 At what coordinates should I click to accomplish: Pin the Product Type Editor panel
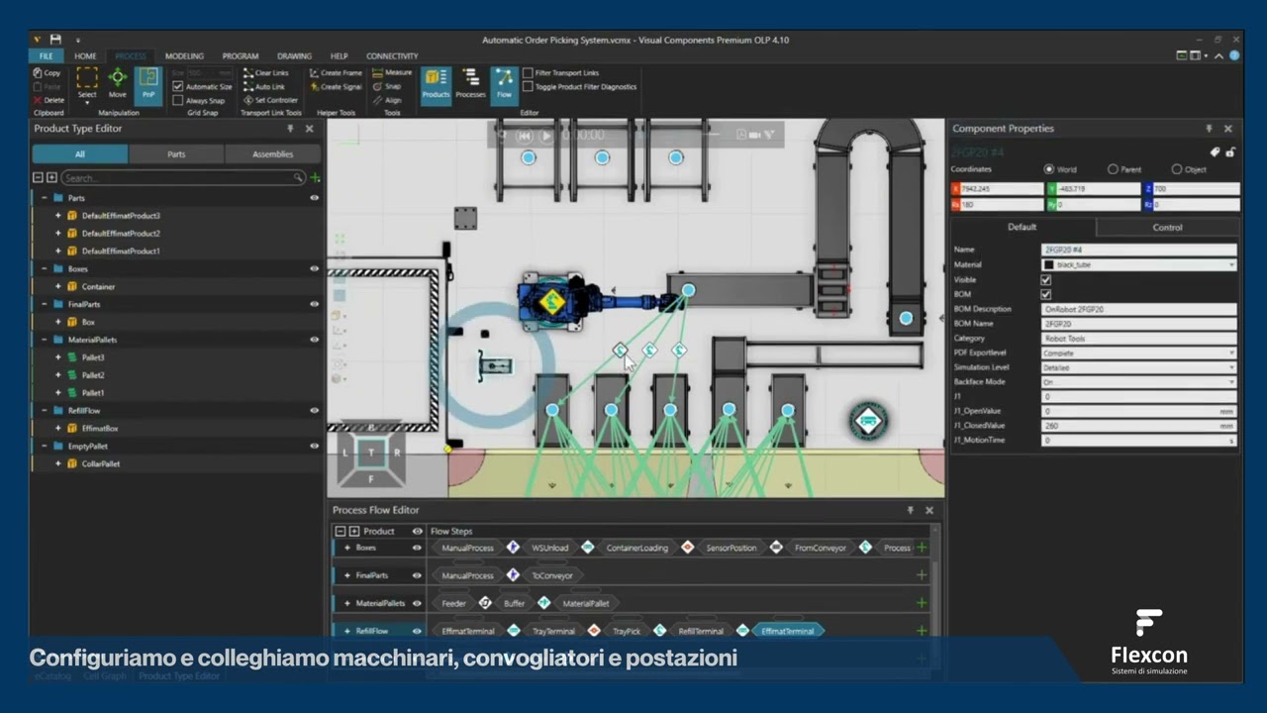290,129
